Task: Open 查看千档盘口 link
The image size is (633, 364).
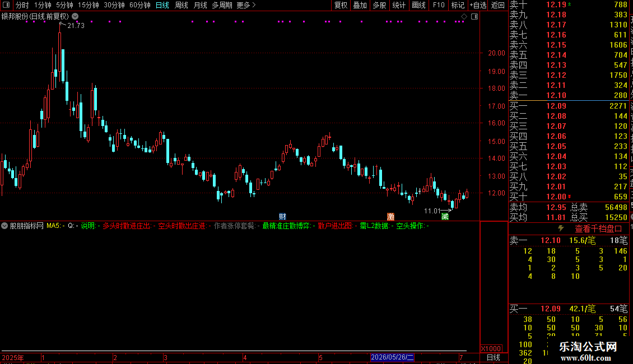Action: tap(598, 229)
